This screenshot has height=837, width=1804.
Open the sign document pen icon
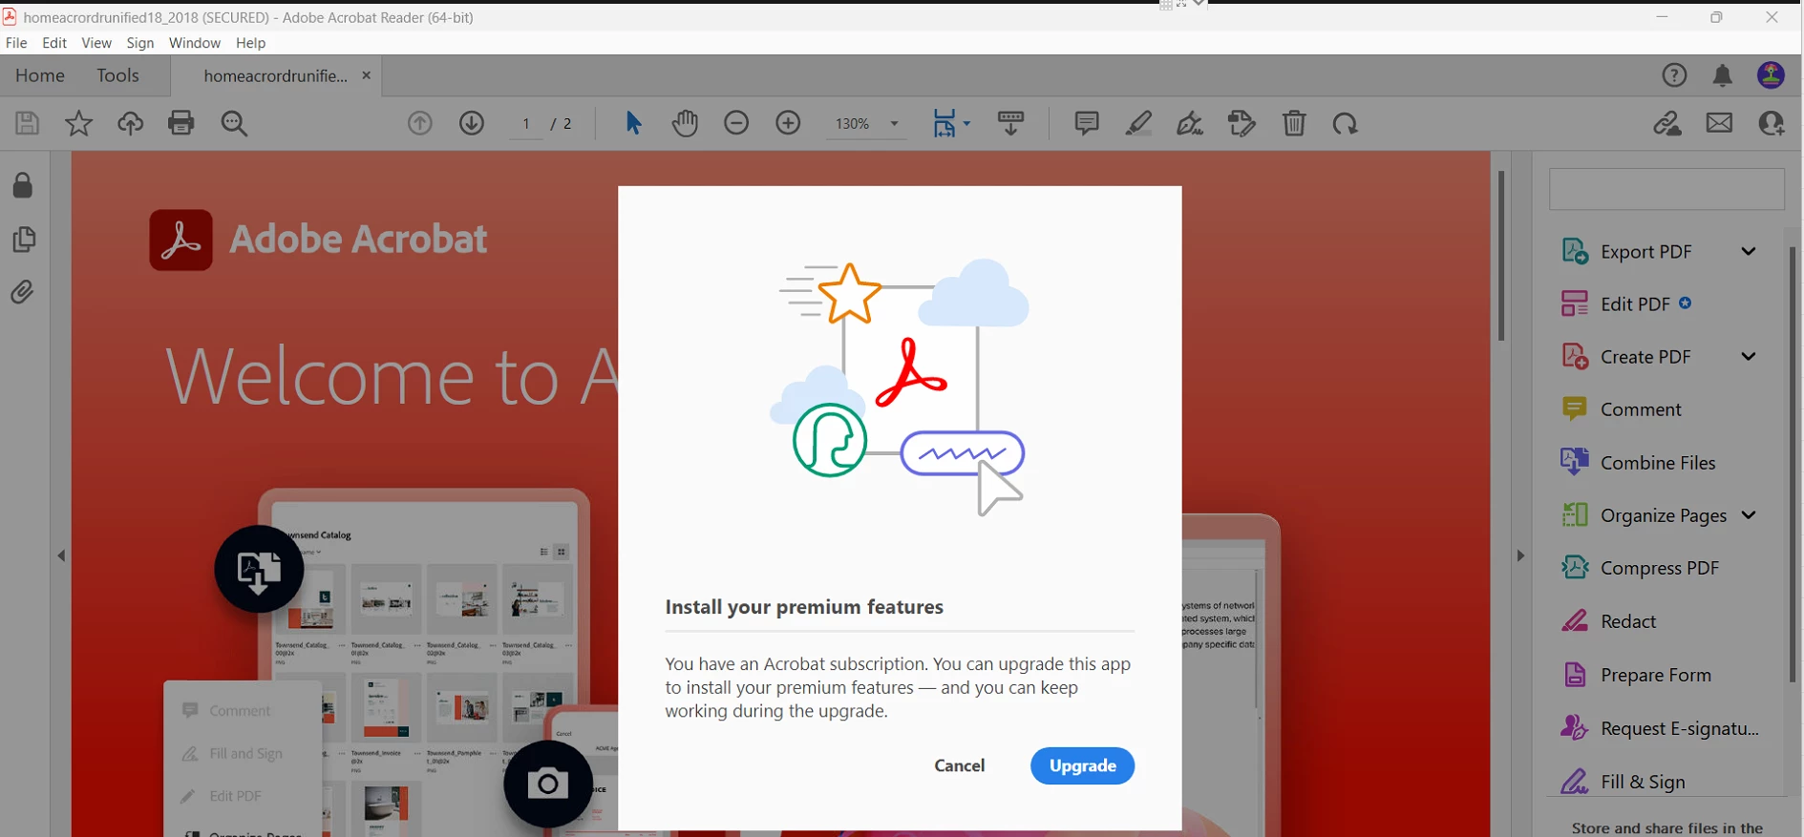click(x=1190, y=123)
